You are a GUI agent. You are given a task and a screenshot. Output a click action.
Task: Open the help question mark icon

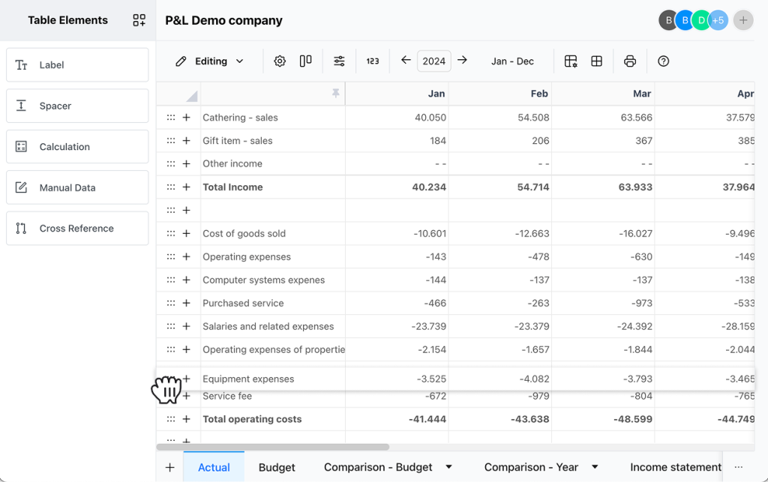click(x=663, y=61)
